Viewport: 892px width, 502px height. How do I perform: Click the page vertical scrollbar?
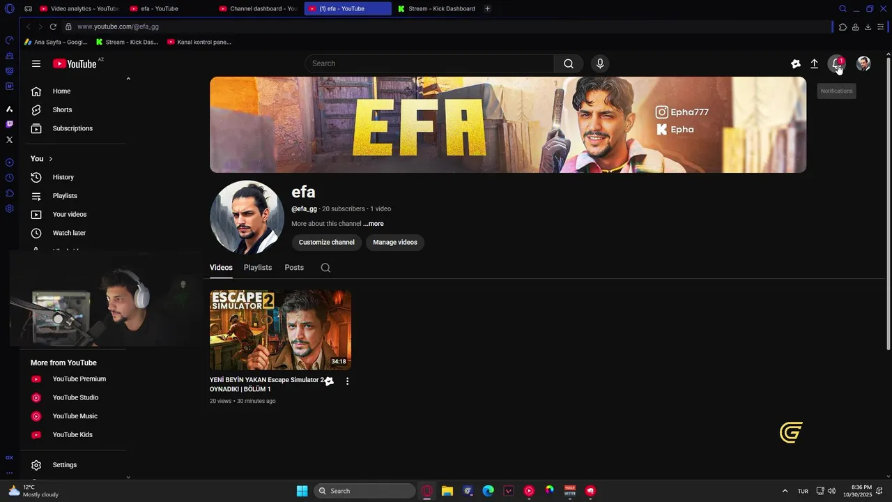pos(887,202)
